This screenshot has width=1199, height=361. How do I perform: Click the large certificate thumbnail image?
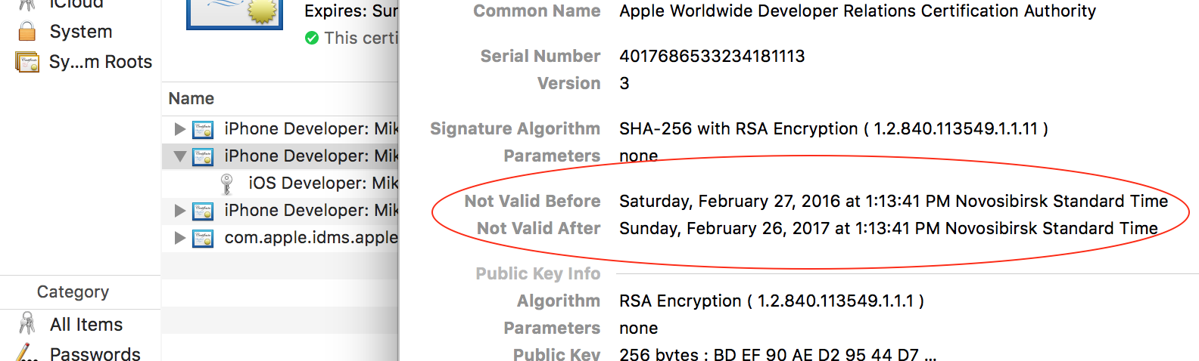click(235, 14)
